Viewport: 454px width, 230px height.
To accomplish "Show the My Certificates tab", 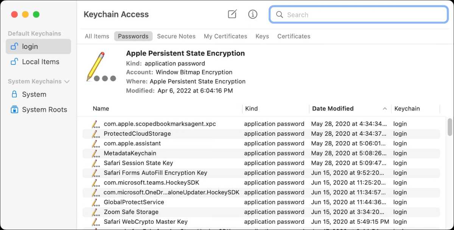I will 225,36.
